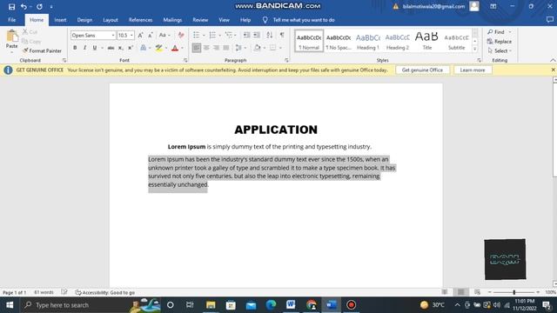Select Print Layout view icon
Screen dimensions: 557x313
tap(461, 292)
